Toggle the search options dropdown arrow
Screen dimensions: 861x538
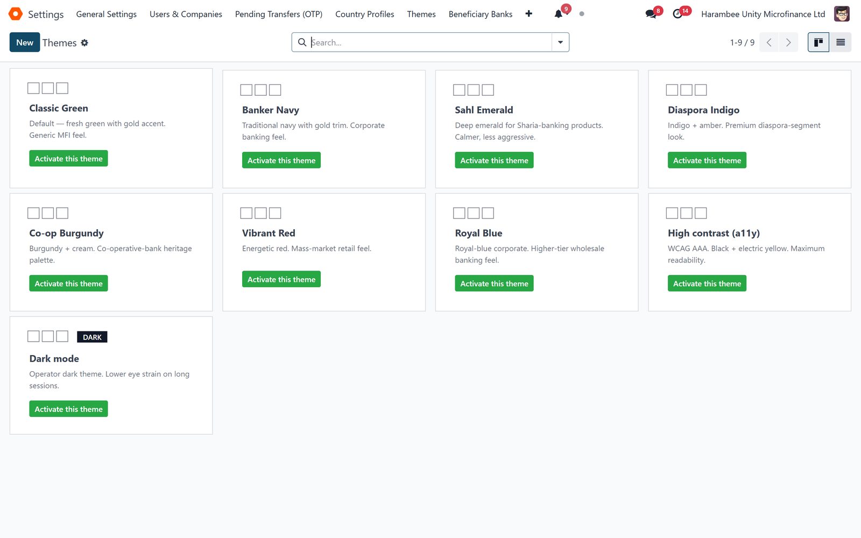(x=560, y=43)
